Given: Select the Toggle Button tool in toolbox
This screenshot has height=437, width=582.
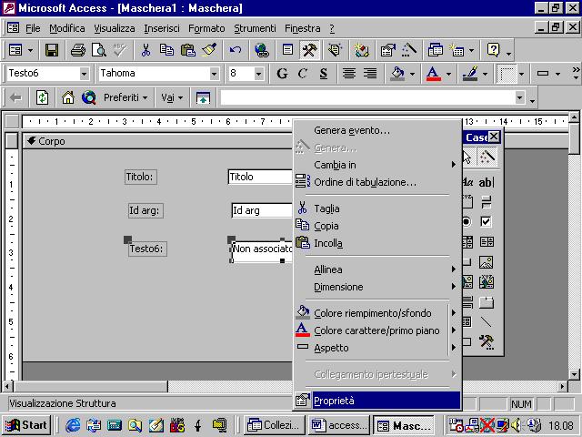Looking at the screenshot, I should point(486,202).
